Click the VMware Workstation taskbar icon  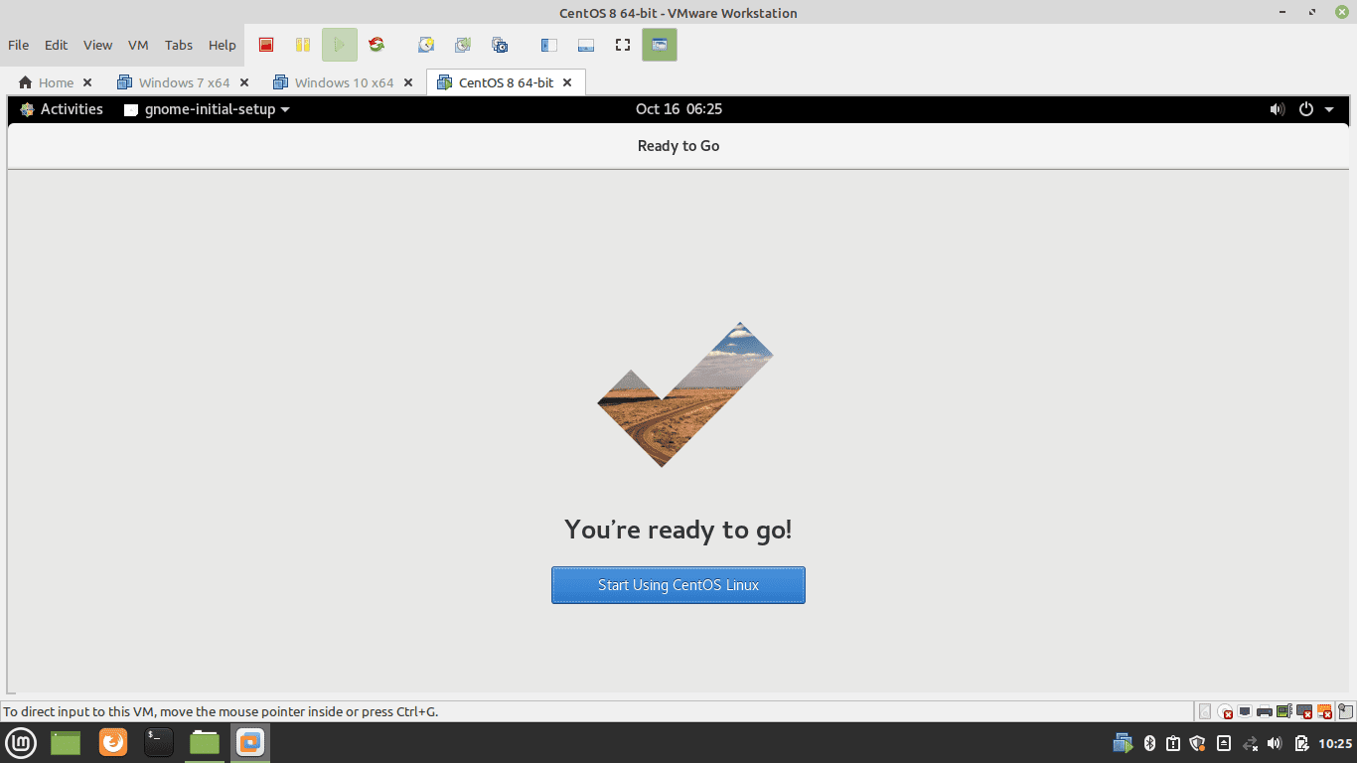pyautogui.click(x=250, y=742)
